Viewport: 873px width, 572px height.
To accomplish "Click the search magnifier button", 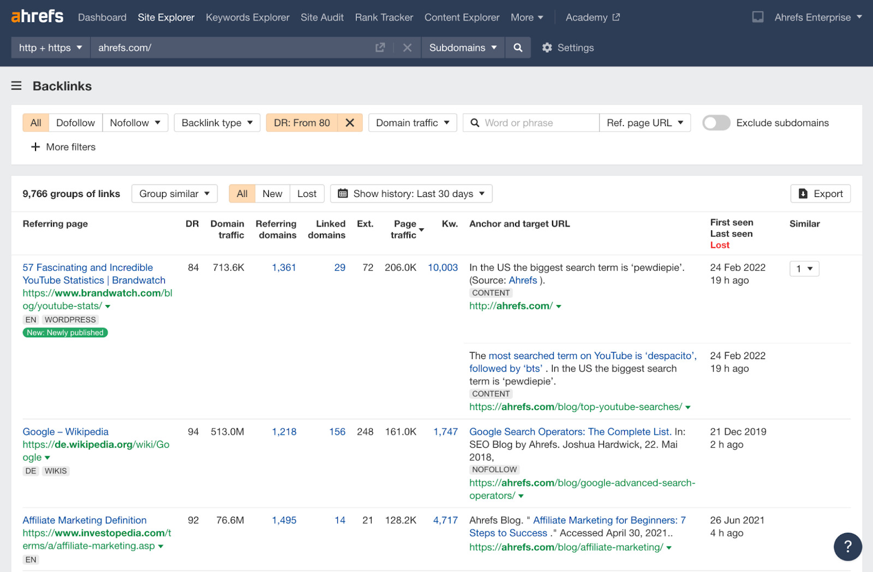I will [x=517, y=48].
